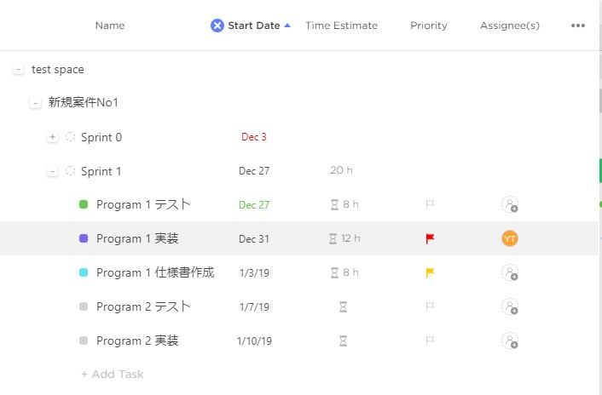Change the gray status of Program 2 実装
Viewport: 602px width, 395px height.
84,341
